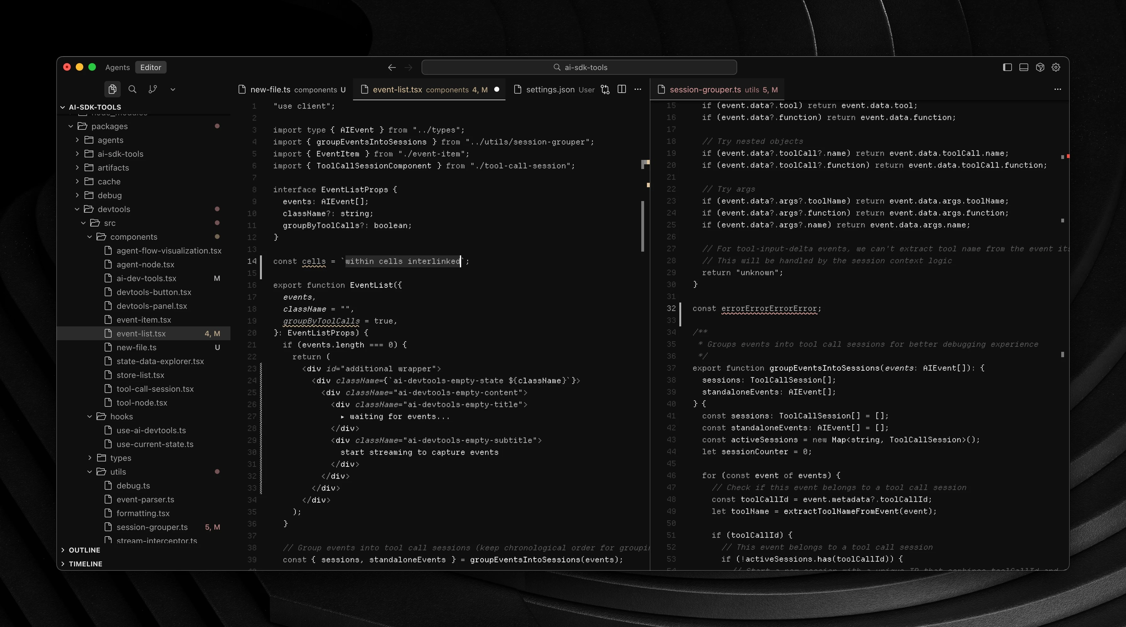Open the Source Control branch icon
Screen dimensions: 1126x627
pyautogui.click(x=152, y=89)
